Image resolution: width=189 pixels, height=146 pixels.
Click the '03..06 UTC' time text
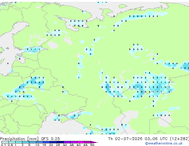pos(156,139)
